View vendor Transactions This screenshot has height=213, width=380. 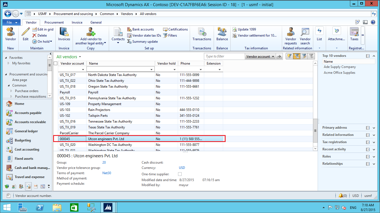(x=202, y=34)
